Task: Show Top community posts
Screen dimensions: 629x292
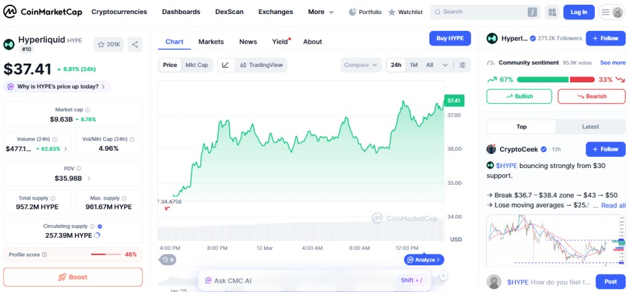Action: click(x=521, y=127)
